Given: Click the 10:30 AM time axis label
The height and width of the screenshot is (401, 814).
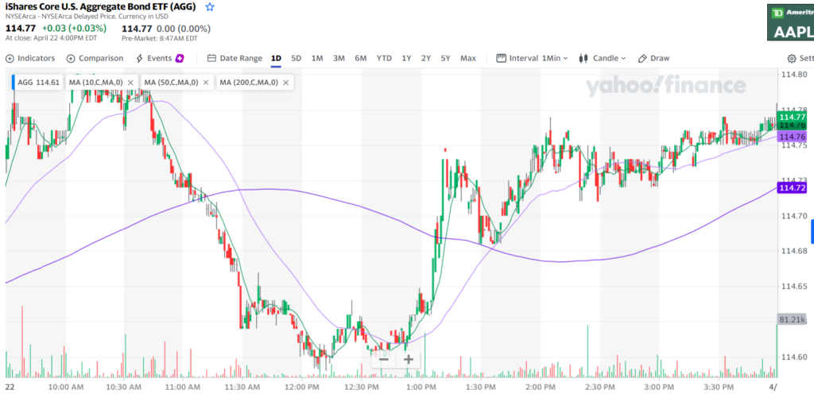Looking at the screenshot, I should (x=124, y=387).
